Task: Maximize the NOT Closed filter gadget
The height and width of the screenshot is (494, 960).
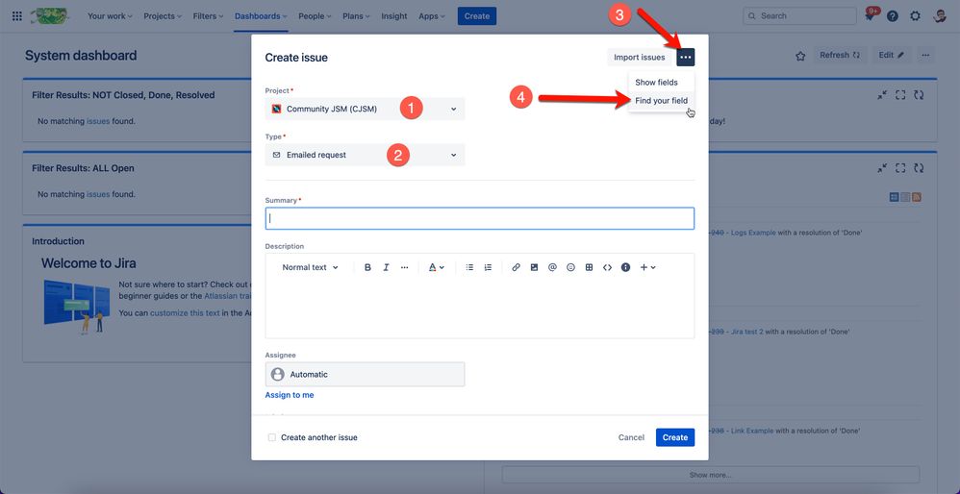Action: pos(900,95)
